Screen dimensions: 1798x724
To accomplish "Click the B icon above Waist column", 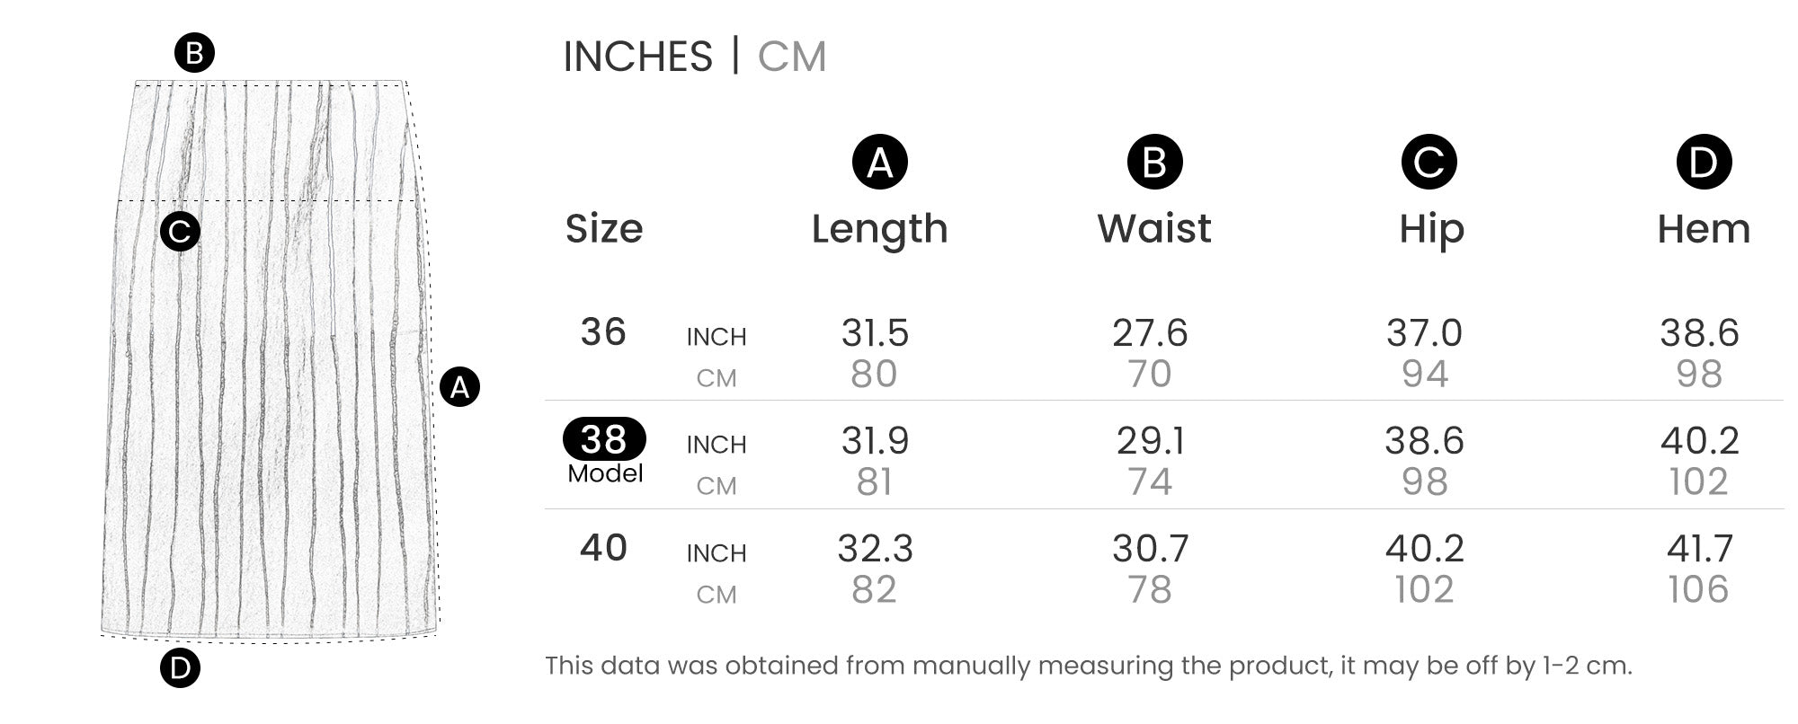I will [x=1154, y=163].
